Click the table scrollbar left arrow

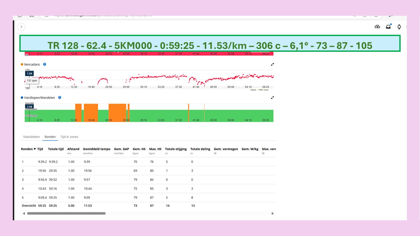click(24, 213)
